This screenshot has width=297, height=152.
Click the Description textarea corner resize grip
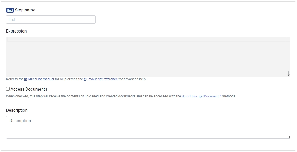click(x=289, y=137)
